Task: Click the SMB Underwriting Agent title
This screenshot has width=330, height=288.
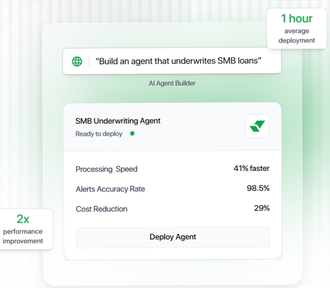Action: pyautogui.click(x=118, y=121)
